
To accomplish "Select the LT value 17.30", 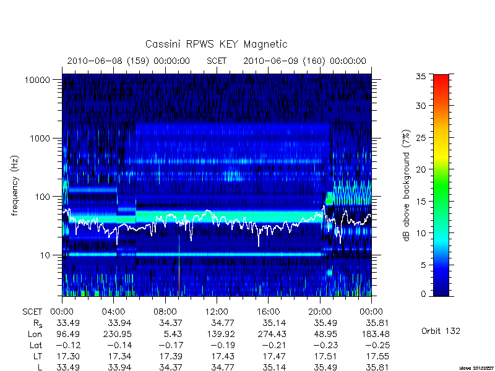I will click(68, 357).
